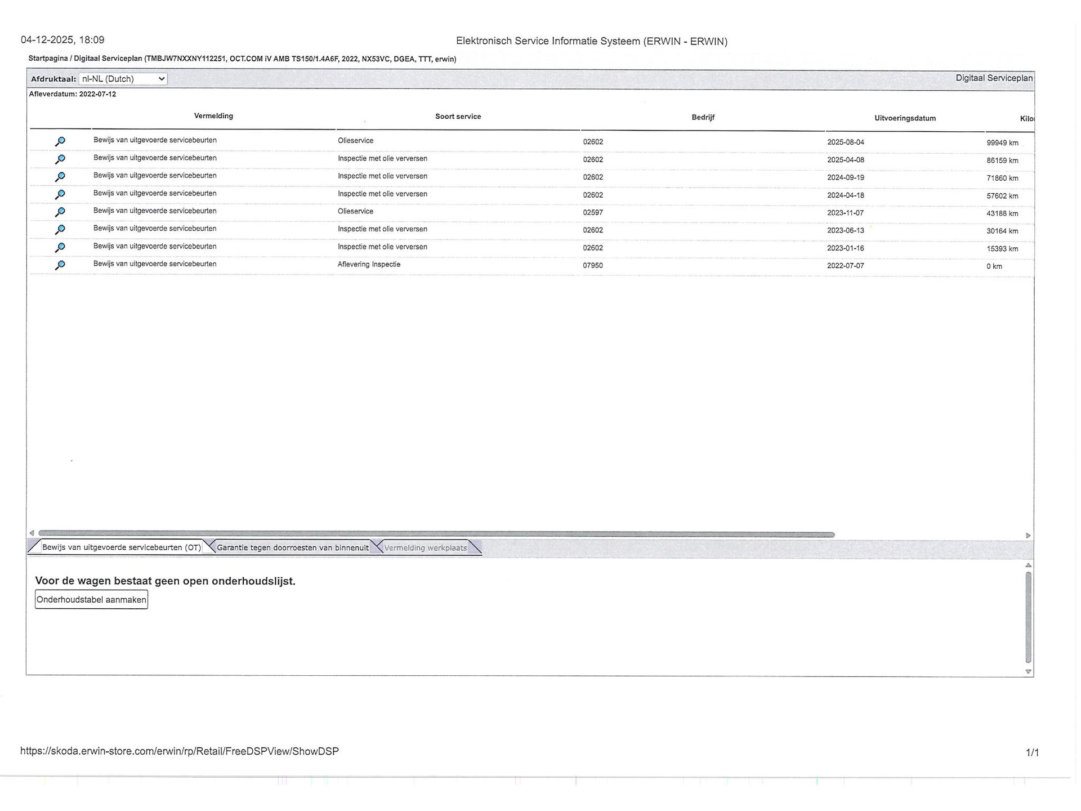Click the Soort service column header
Image resolution: width=1081 pixels, height=811 pixels.
point(458,117)
